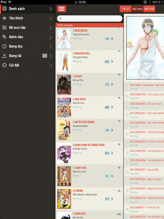The width and height of the screenshot is (164, 219).
Task: Expand Bộ sưu tập row chevron
Action: tap(51, 28)
